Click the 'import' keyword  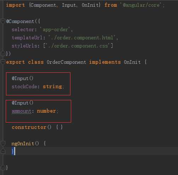[16, 5]
